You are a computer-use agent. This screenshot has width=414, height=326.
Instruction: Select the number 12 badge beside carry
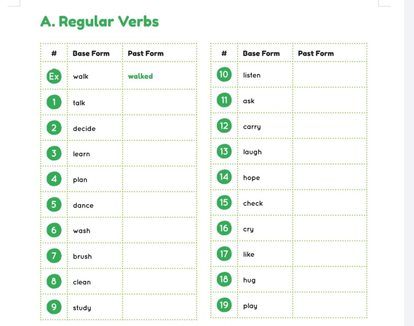pos(224,126)
